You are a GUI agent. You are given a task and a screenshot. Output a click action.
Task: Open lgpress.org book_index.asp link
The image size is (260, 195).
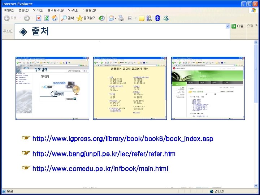tap(123, 139)
